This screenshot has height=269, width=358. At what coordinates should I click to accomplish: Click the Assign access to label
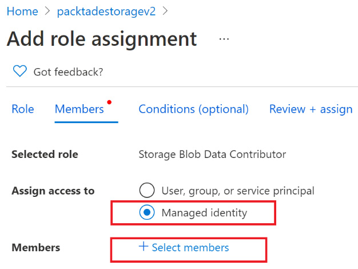coord(53,191)
